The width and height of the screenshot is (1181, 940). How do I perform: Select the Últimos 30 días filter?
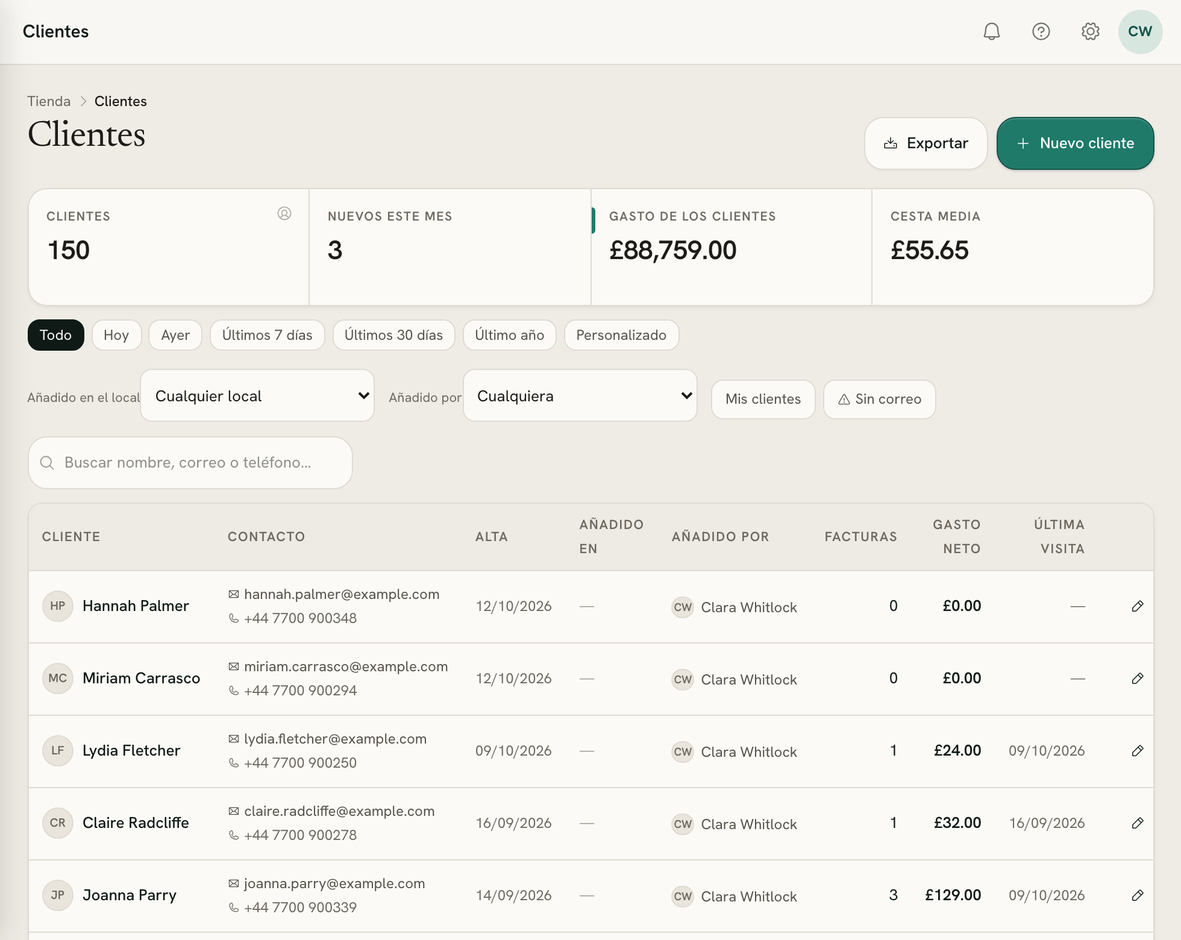pos(393,335)
